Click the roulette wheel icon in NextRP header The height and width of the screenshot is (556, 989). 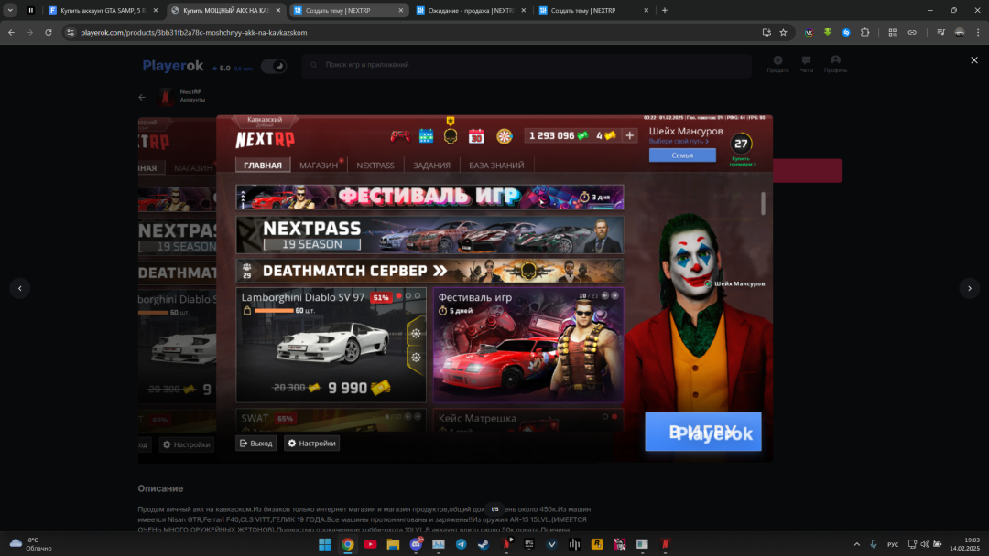pyautogui.click(x=504, y=136)
